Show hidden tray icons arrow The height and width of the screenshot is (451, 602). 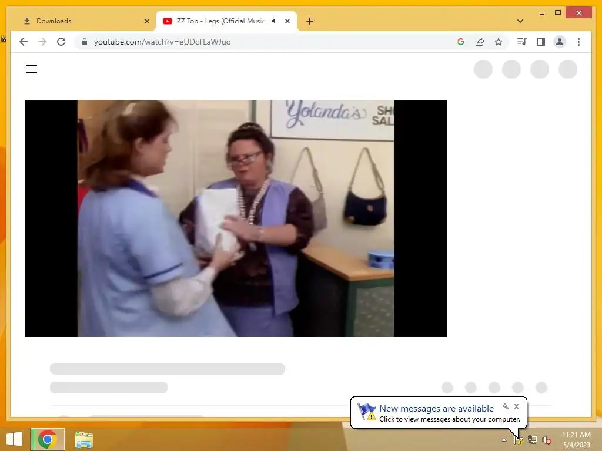click(504, 440)
